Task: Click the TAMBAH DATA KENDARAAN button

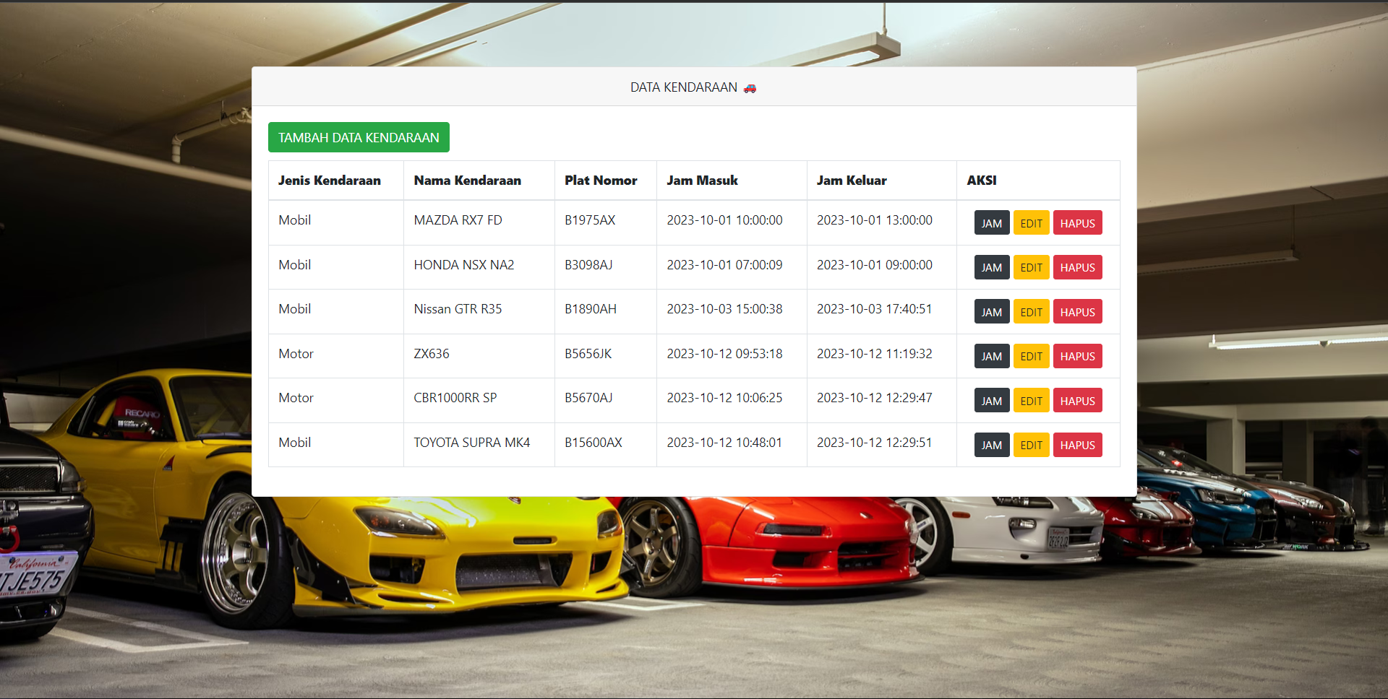Action: [x=359, y=137]
